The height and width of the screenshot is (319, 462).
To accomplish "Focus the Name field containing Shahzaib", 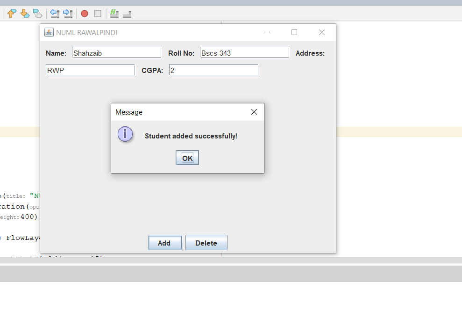I will tap(117, 52).
